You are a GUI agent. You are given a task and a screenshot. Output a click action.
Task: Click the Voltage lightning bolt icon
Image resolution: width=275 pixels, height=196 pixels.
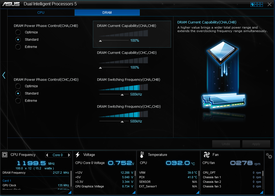(78, 155)
